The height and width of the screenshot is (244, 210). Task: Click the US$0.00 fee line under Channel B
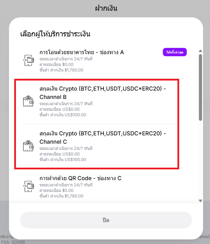59,109
